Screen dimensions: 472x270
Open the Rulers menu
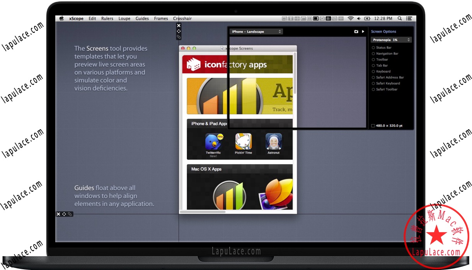tap(107, 19)
